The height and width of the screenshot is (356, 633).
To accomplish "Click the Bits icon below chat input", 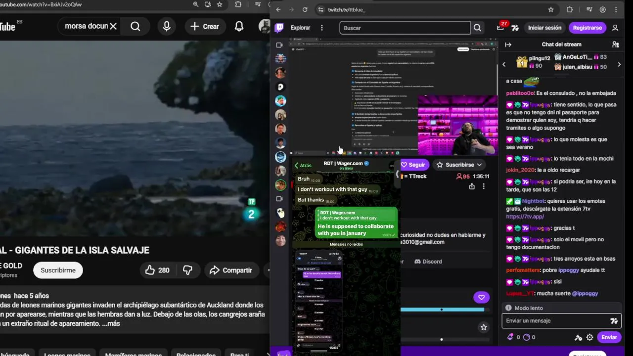I will pos(510,337).
